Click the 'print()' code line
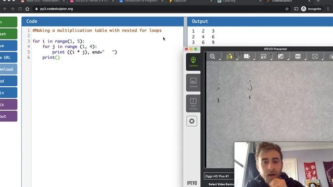This screenshot has height=187, width=333. pyautogui.click(x=51, y=58)
